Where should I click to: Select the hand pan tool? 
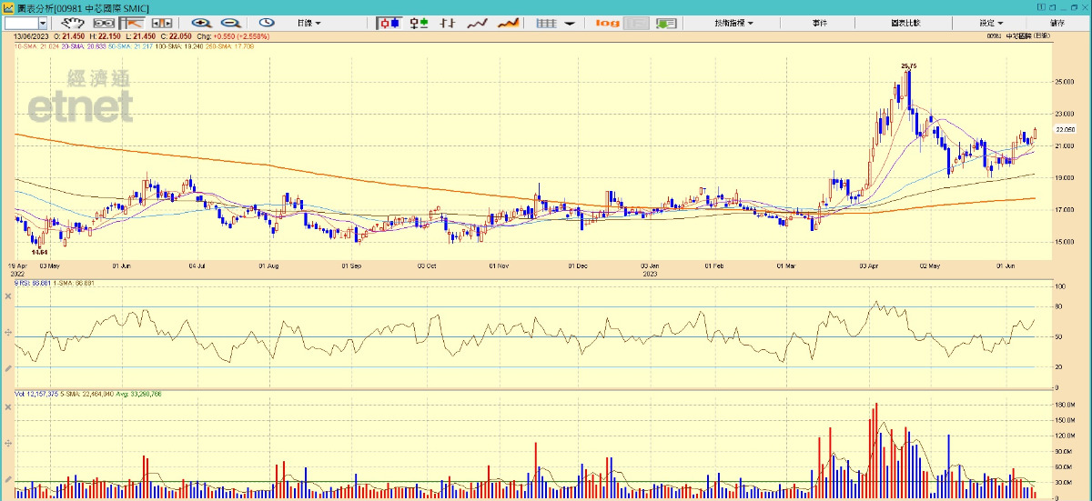73,23
